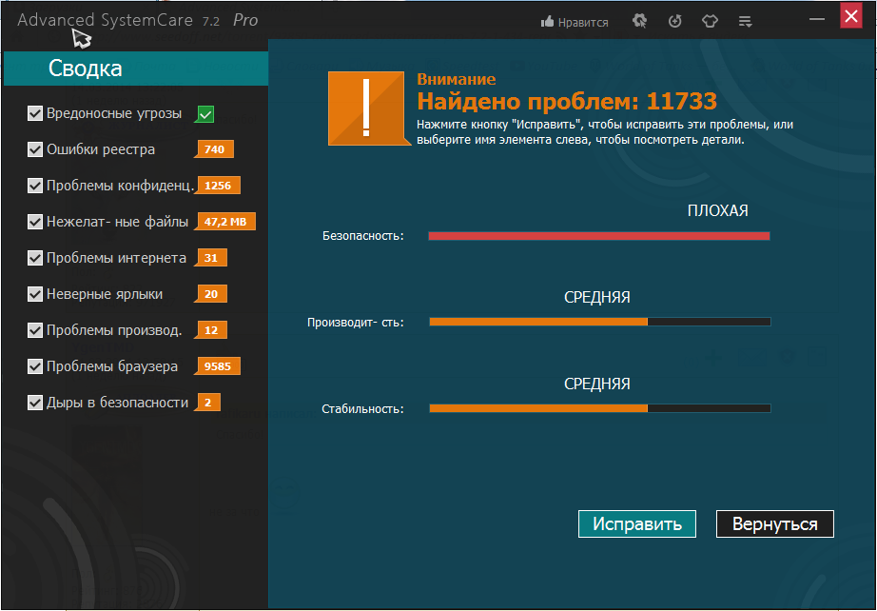This screenshot has width=877, height=611.
Task: Click the 20 badge for invalid shortcuts
Action: [211, 294]
